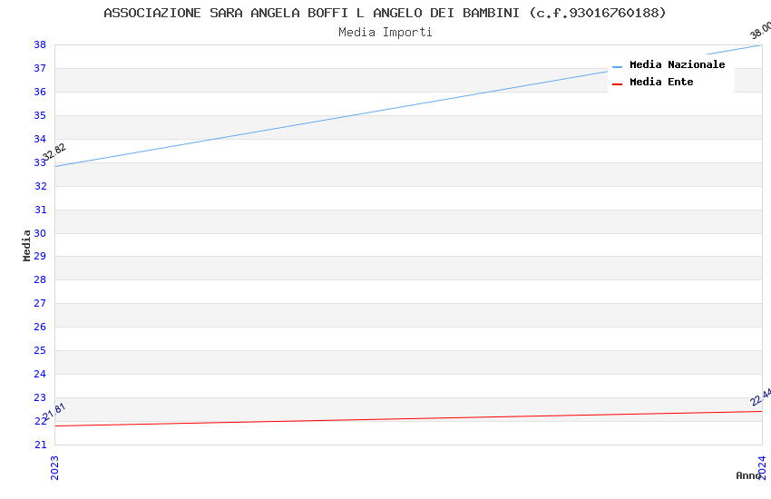
Task: Click the red Media Ente trend line
Action: [408, 419]
